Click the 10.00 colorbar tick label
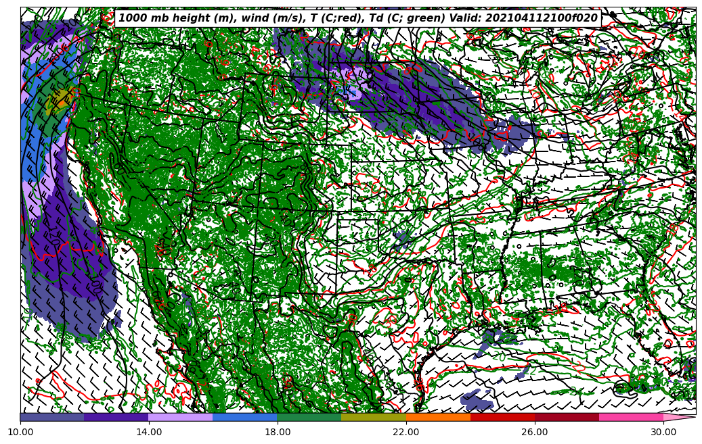The height and width of the screenshot is (444, 702). 20,431
